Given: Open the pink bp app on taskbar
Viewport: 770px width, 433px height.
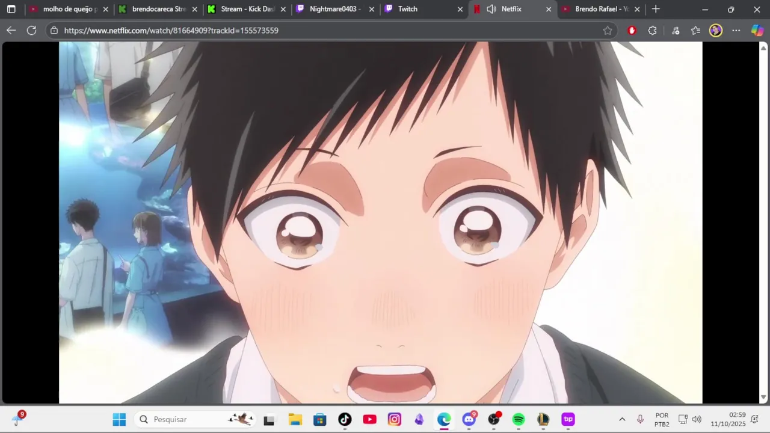Looking at the screenshot, I should (568, 420).
